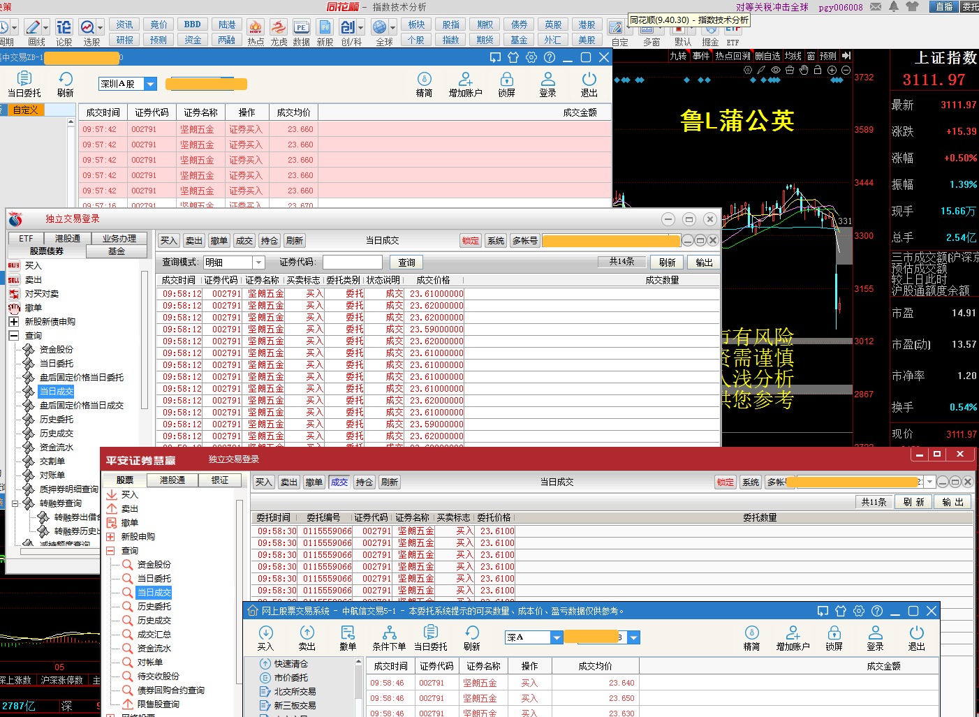Screen dimensions: 979x717
Task: Click 输出 button in white trading window
Action: [x=704, y=263]
